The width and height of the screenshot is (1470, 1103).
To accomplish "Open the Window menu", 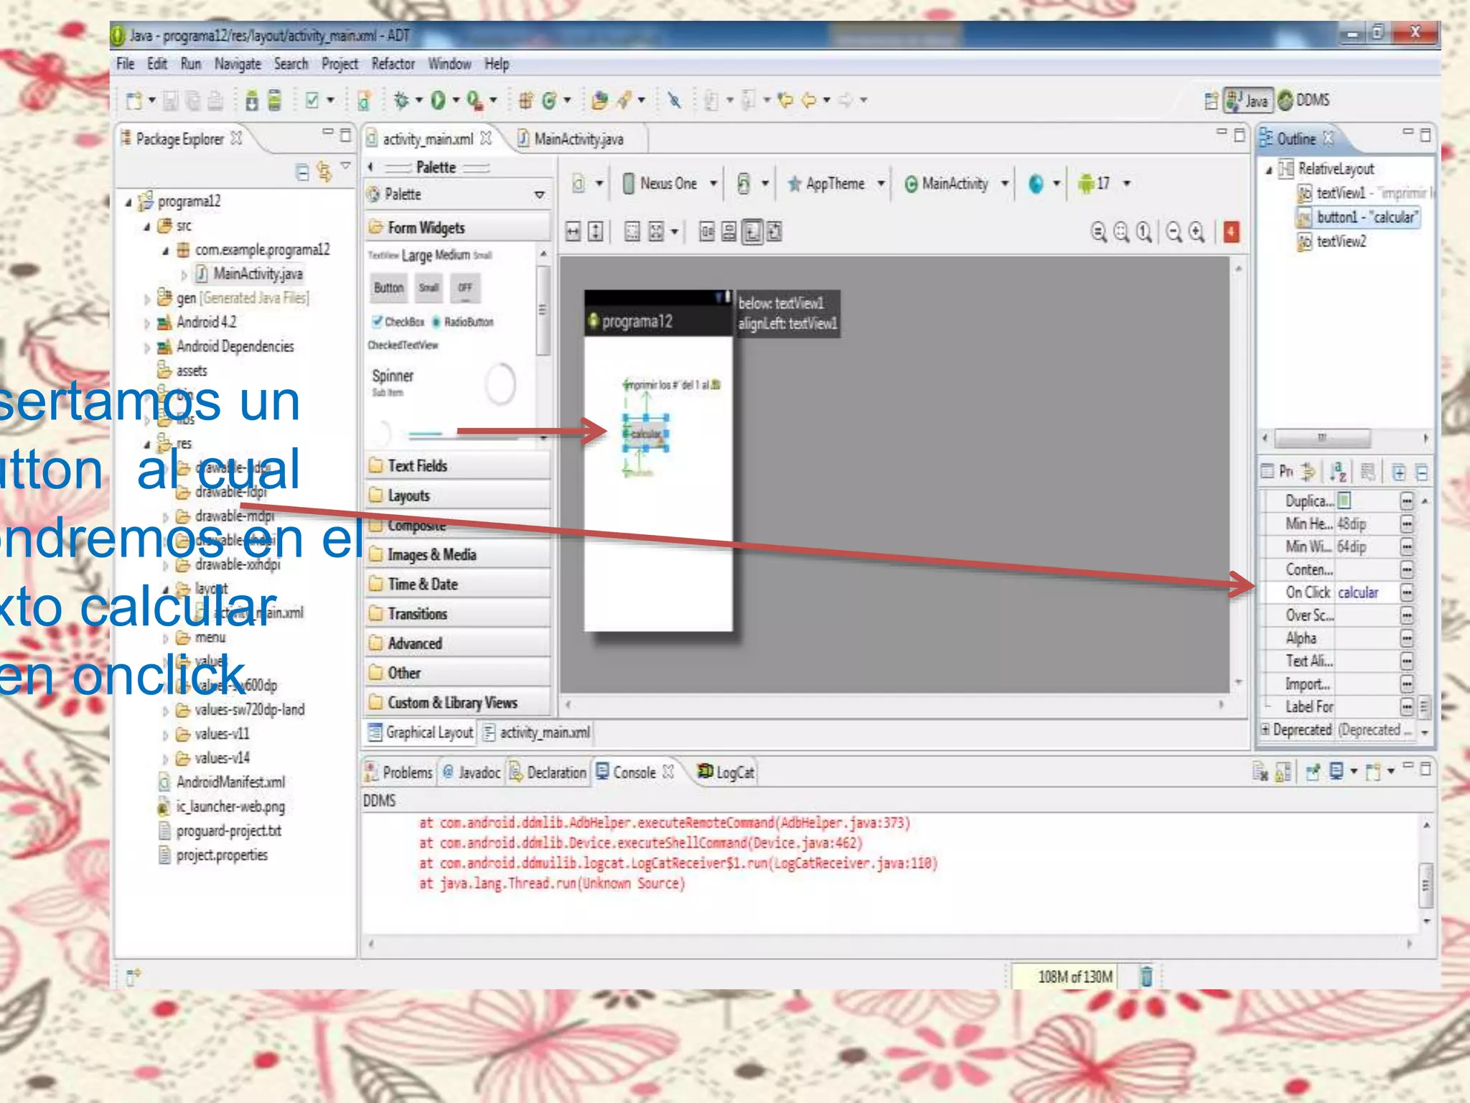I will tap(449, 64).
